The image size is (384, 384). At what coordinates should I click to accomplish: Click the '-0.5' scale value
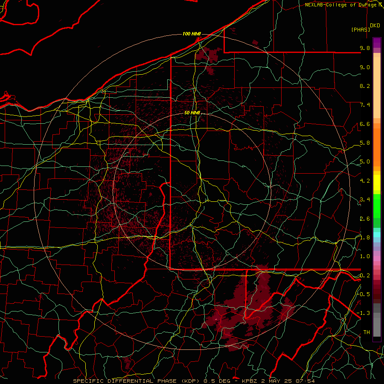pyautogui.click(x=364, y=294)
